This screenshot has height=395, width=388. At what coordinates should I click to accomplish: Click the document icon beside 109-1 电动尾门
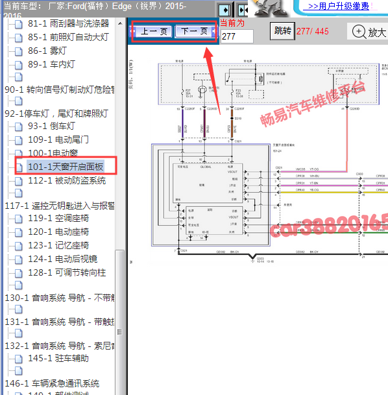(x=18, y=140)
